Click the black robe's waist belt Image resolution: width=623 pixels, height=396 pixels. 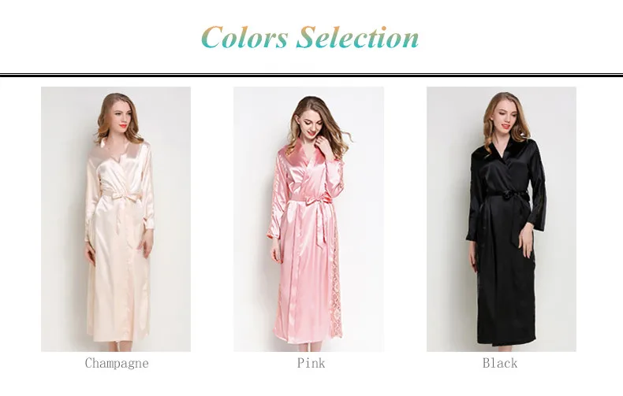(x=506, y=195)
